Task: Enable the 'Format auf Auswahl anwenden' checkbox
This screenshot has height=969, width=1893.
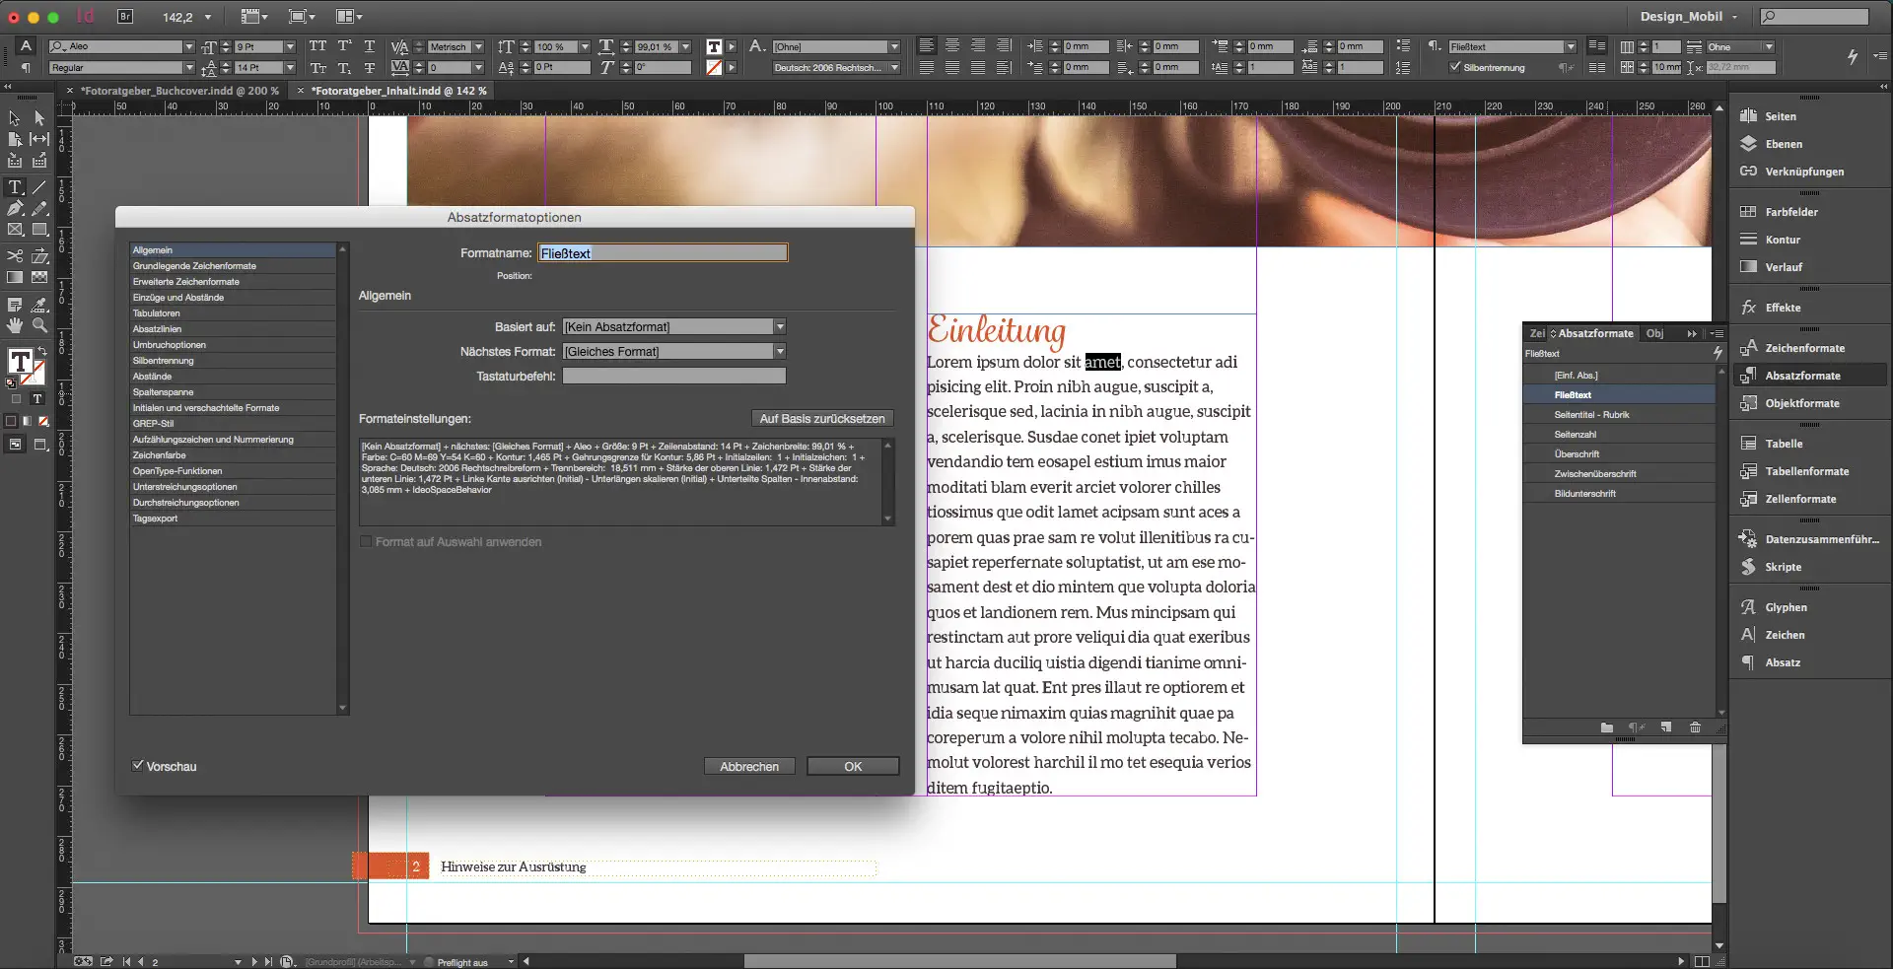Action: tap(366, 541)
